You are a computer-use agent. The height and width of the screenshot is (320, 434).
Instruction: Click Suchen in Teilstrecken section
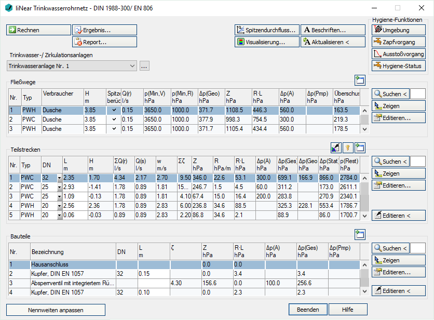pyautogui.click(x=390, y=161)
